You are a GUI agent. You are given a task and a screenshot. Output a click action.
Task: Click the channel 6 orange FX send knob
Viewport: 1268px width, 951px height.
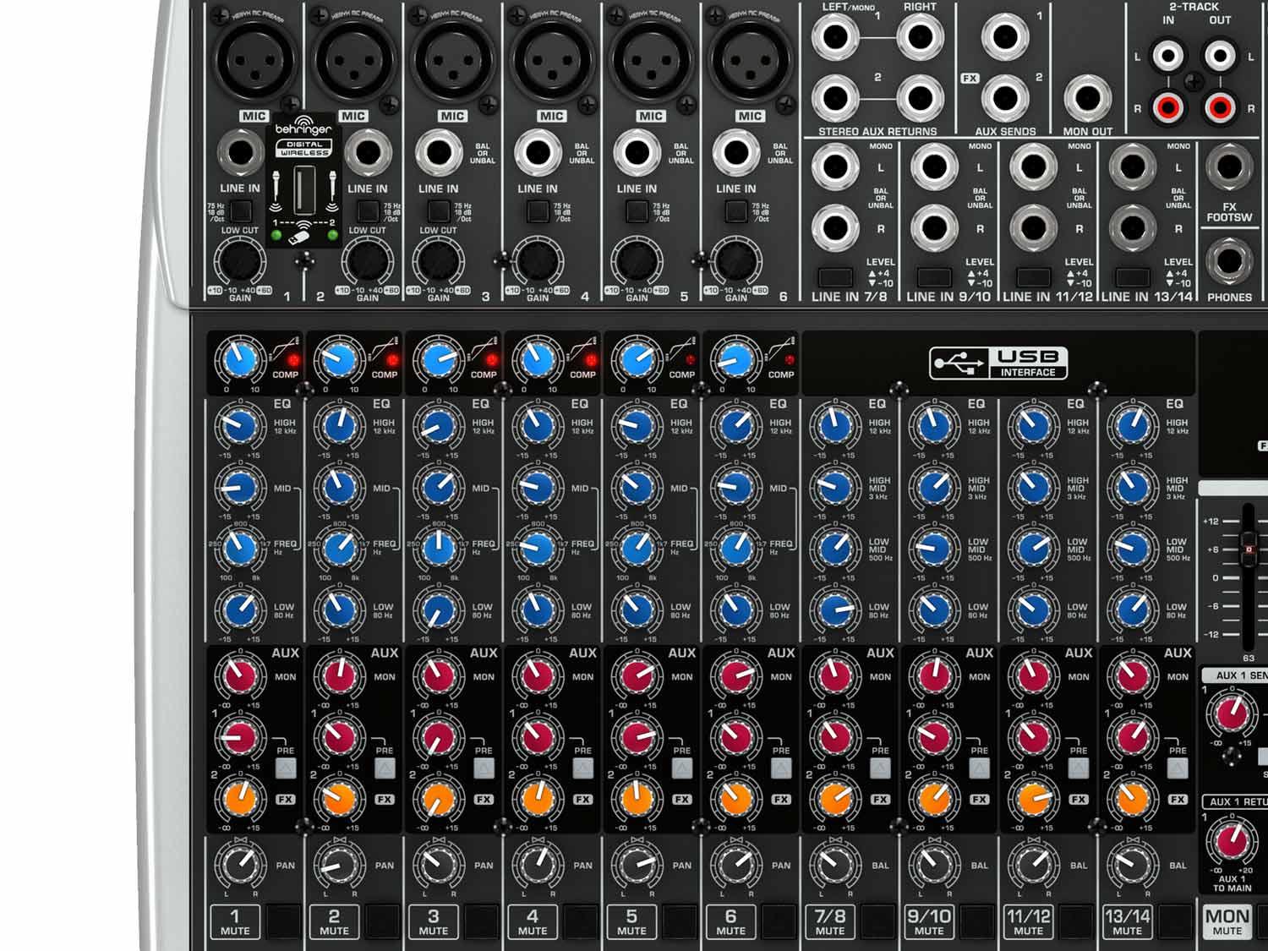735,798
